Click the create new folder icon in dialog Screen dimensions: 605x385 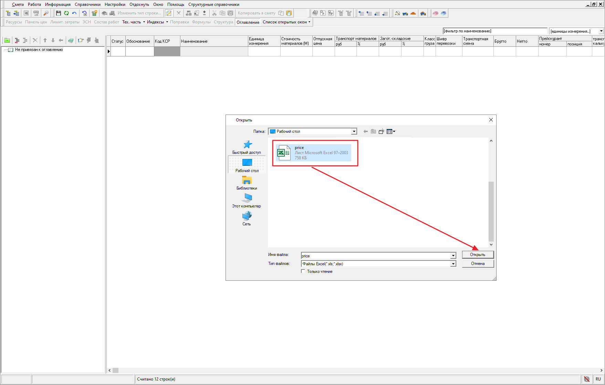(382, 131)
